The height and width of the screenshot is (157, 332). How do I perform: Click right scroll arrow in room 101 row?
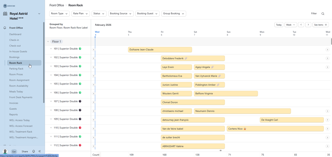pos(327,49)
